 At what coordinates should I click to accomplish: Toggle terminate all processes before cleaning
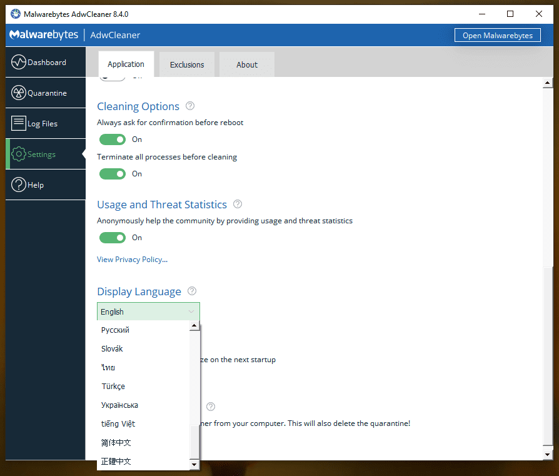tap(113, 174)
